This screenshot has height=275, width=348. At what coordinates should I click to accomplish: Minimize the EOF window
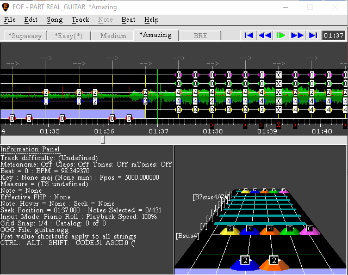pyautogui.click(x=285, y=7)
